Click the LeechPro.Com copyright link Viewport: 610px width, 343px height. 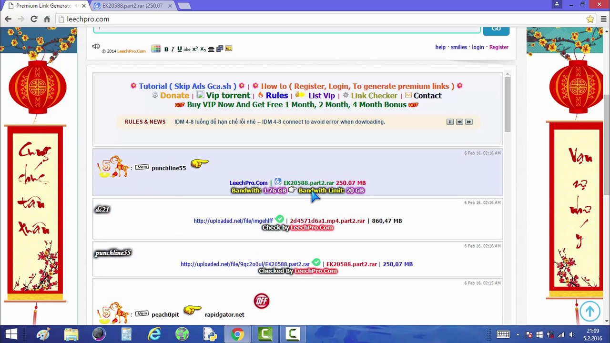132,51
